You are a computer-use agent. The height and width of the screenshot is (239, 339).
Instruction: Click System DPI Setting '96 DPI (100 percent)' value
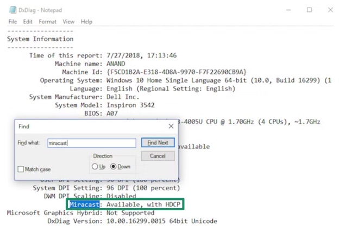pos(143,188)
